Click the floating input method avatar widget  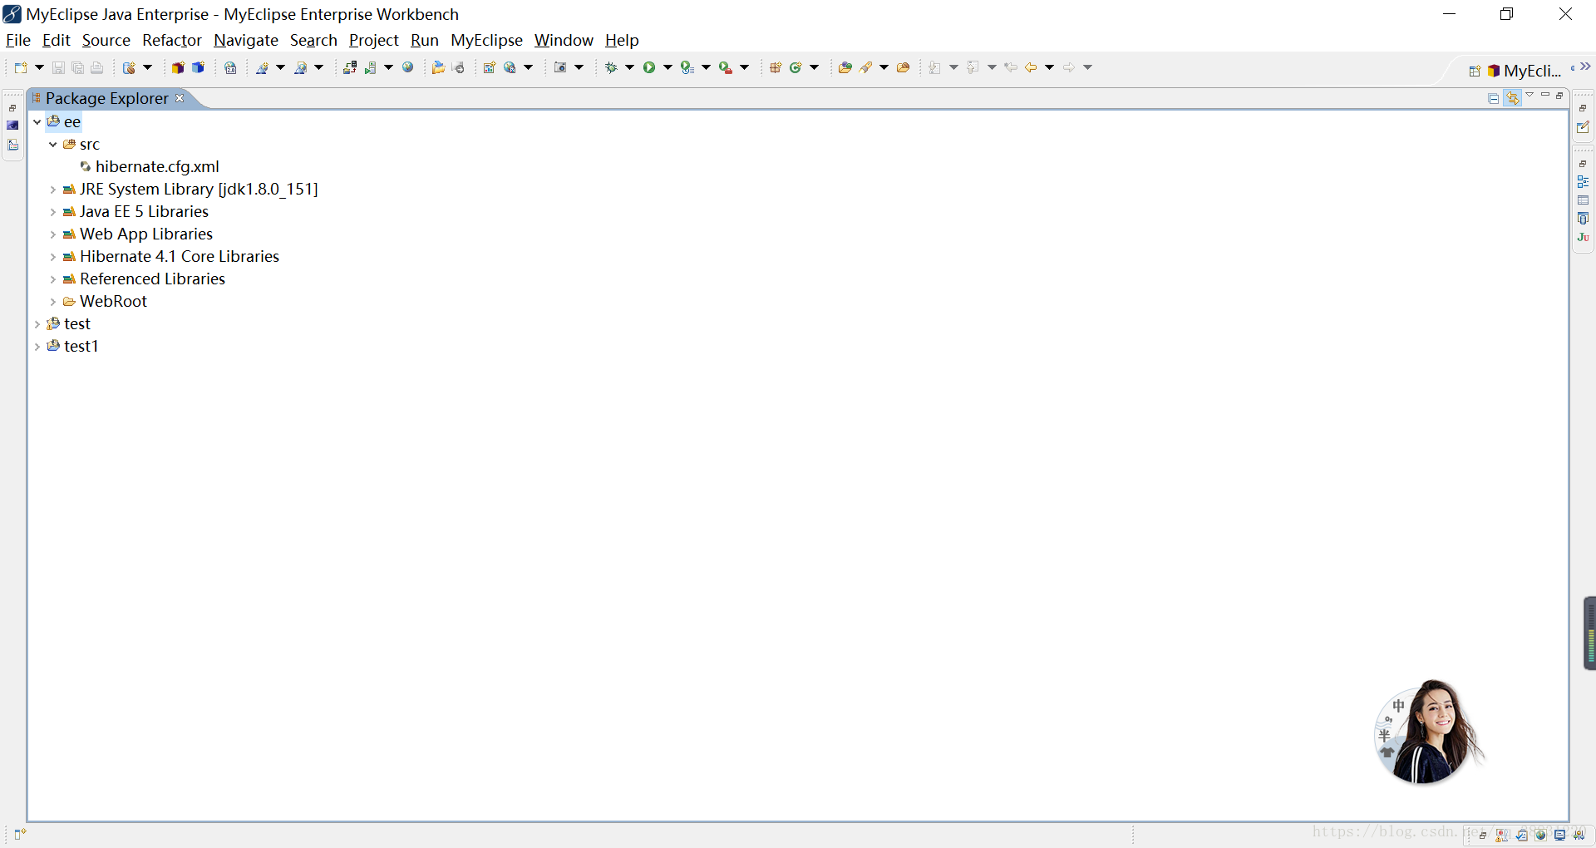click(x=1429, y=732)
